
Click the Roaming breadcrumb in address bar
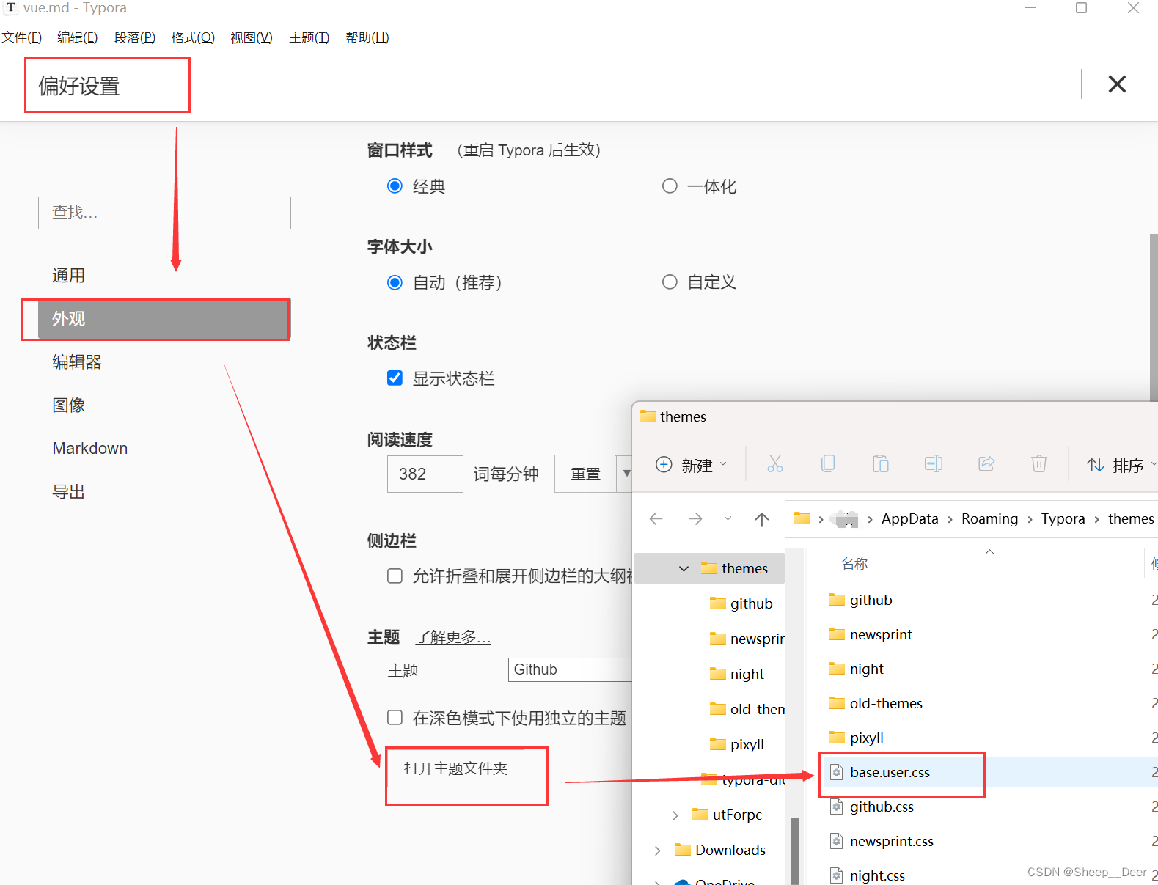990,519
